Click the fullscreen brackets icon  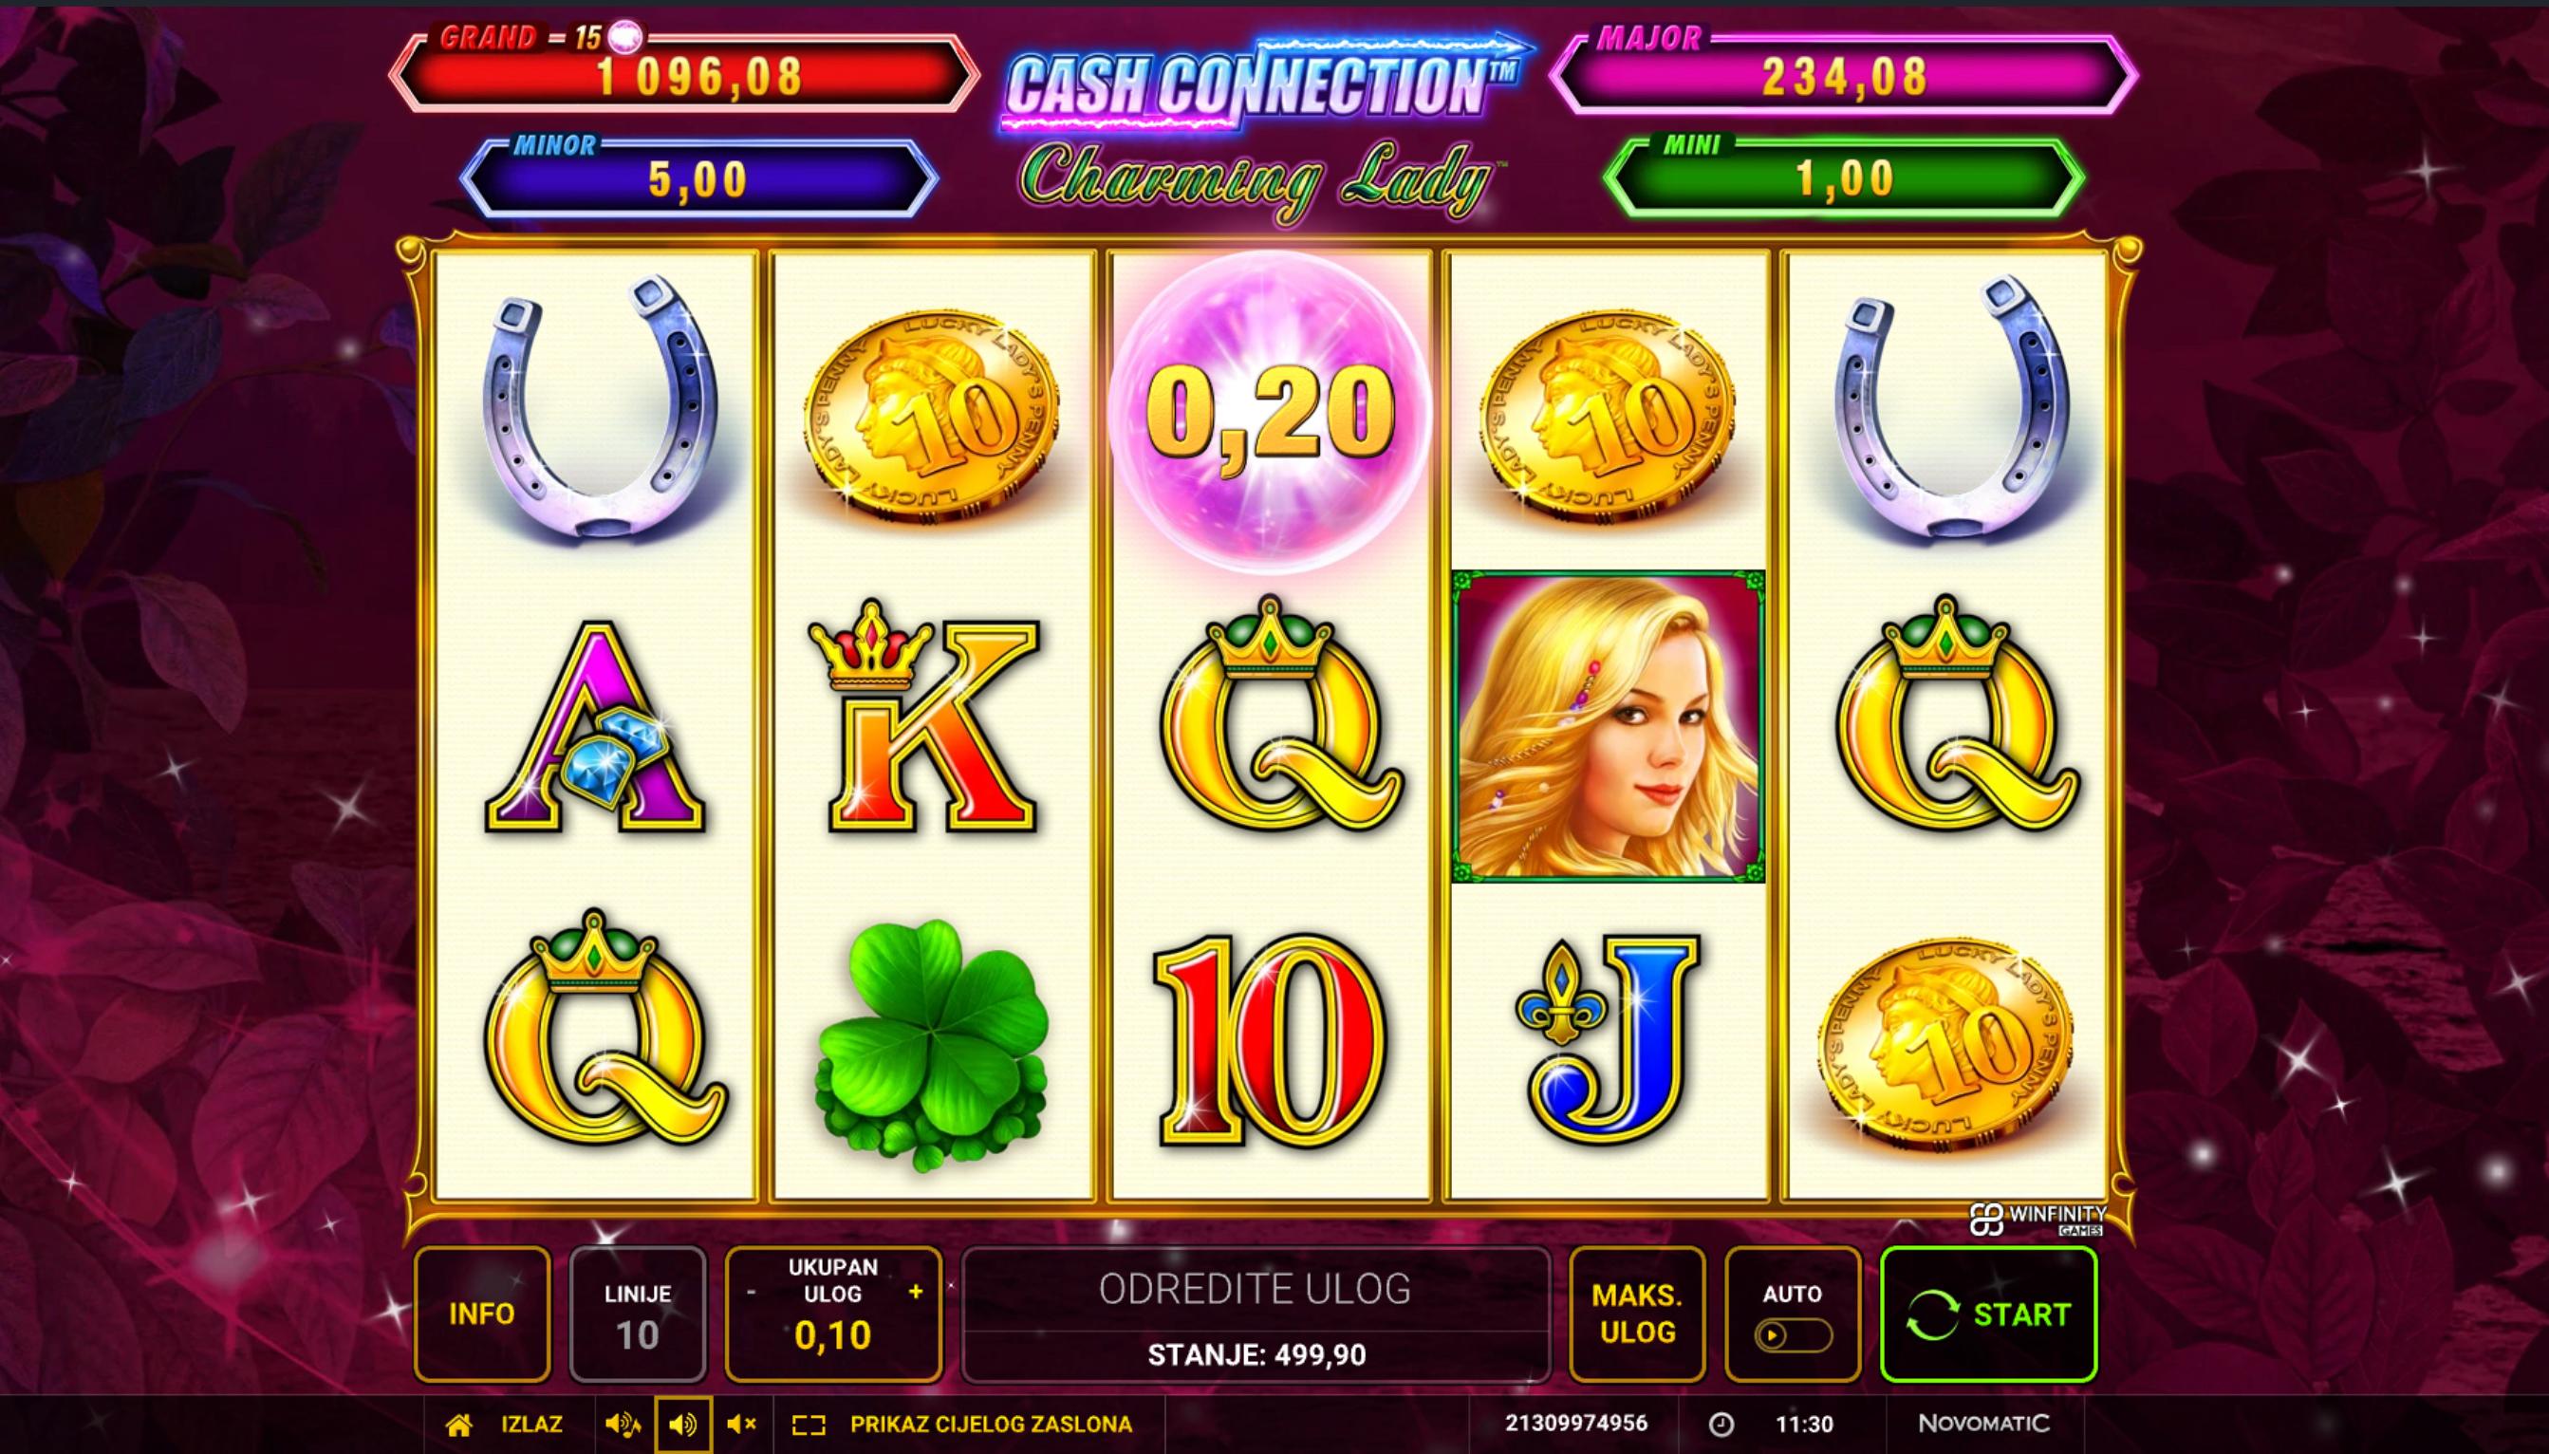pos(808,1425)
